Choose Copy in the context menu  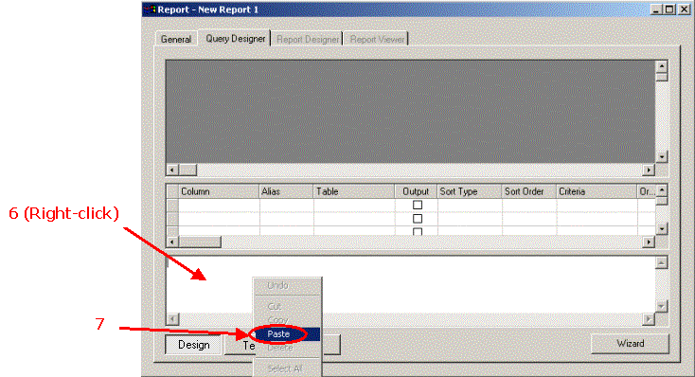tap(287, 320)
